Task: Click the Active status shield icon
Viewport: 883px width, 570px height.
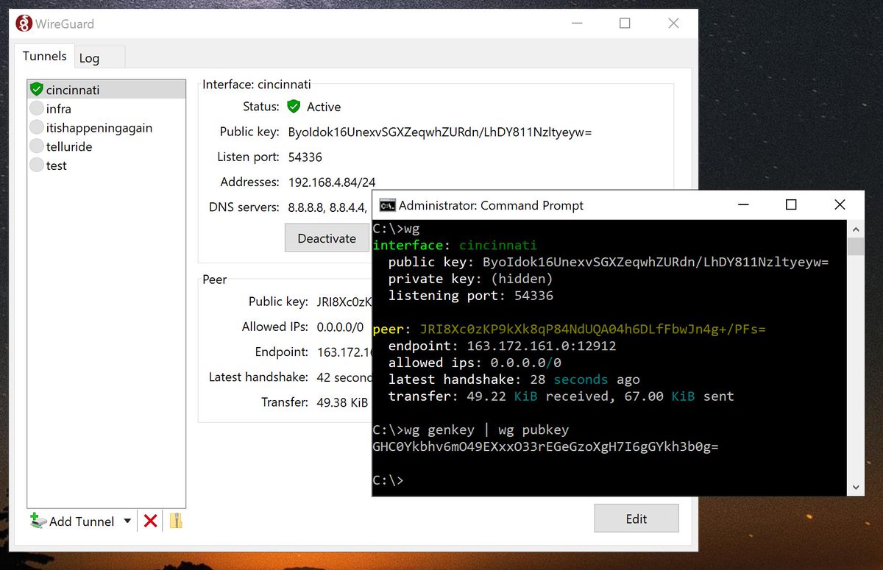Action: (x=294, y=107)
